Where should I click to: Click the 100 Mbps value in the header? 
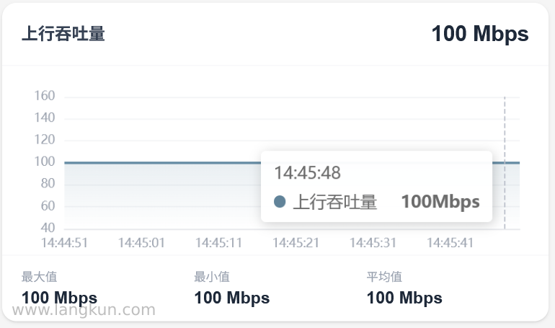tap(480, 35)
